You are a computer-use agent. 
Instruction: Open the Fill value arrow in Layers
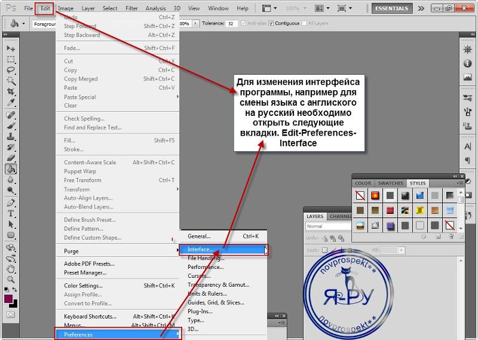tap(402, 250)
